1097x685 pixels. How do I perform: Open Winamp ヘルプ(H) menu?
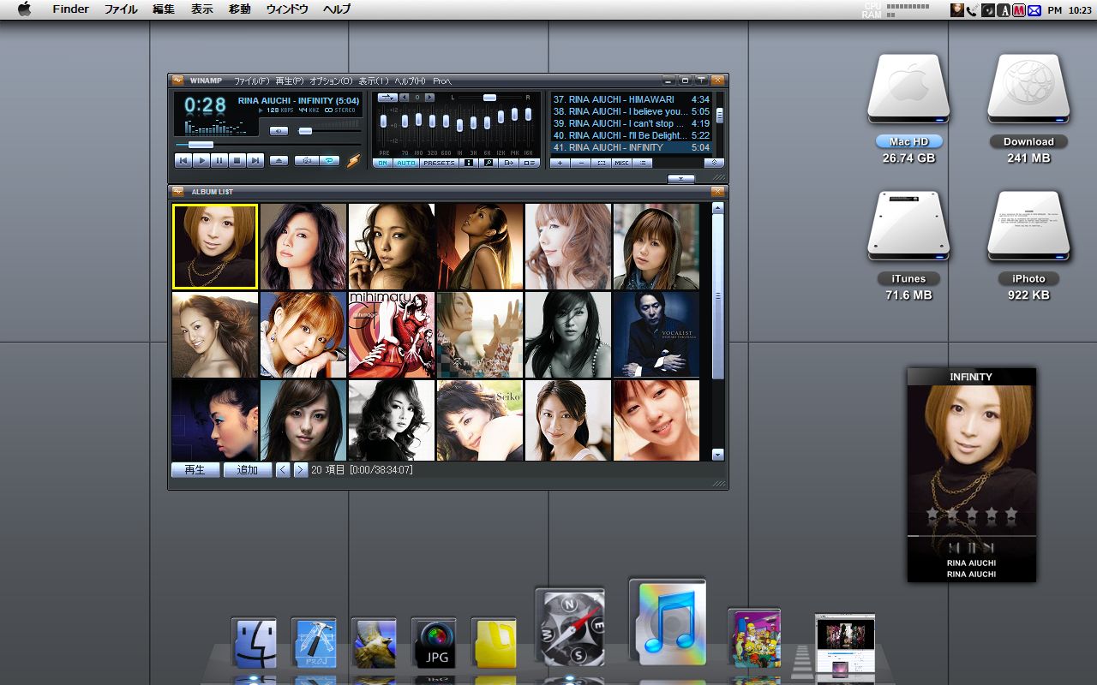pos(410,80)
